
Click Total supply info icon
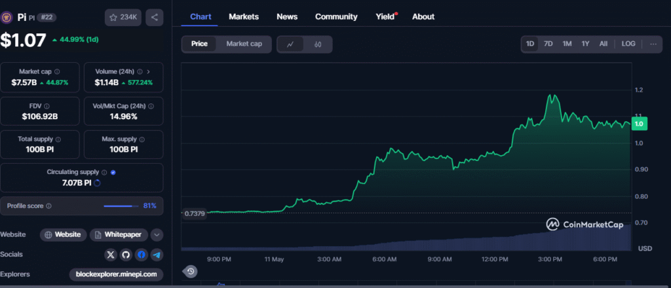(58, 139)
